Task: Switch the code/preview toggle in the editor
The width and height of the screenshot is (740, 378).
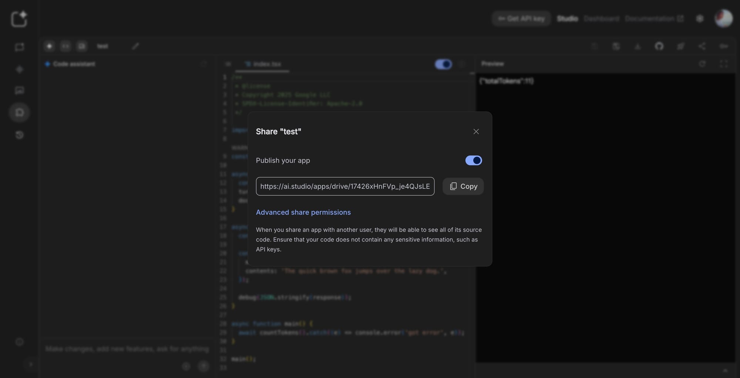Action: pyautogui.click(x=443, y=64)
